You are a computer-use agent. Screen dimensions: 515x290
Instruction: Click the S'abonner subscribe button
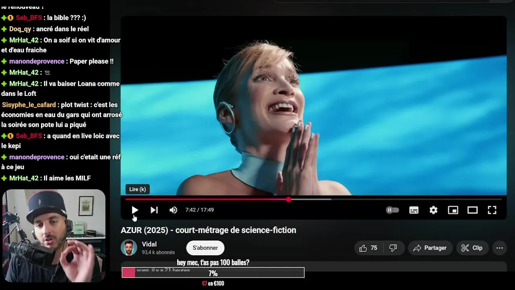point(205,248)
